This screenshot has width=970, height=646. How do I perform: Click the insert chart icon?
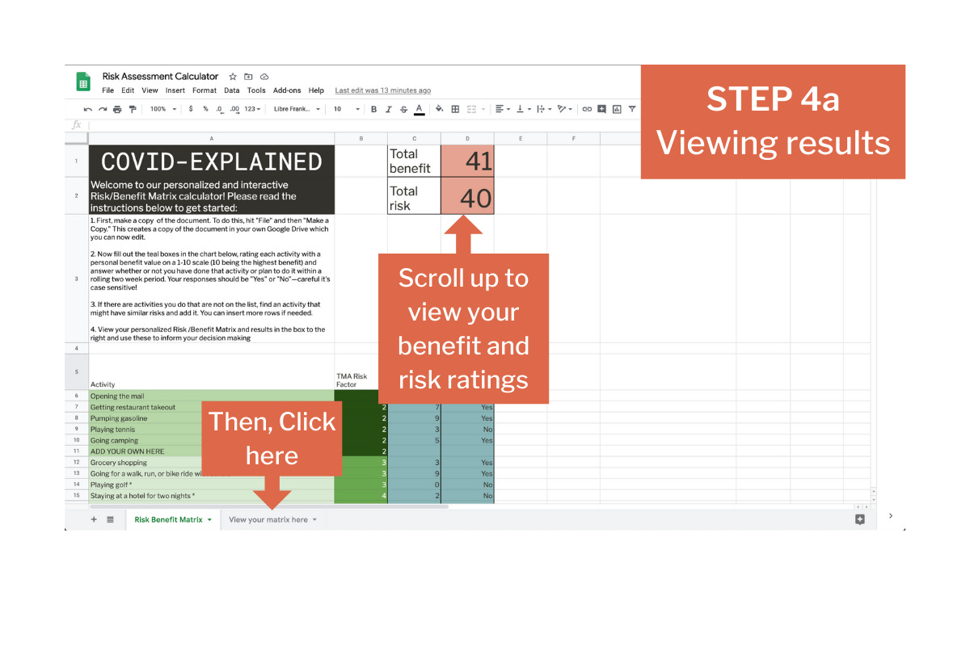617,109
